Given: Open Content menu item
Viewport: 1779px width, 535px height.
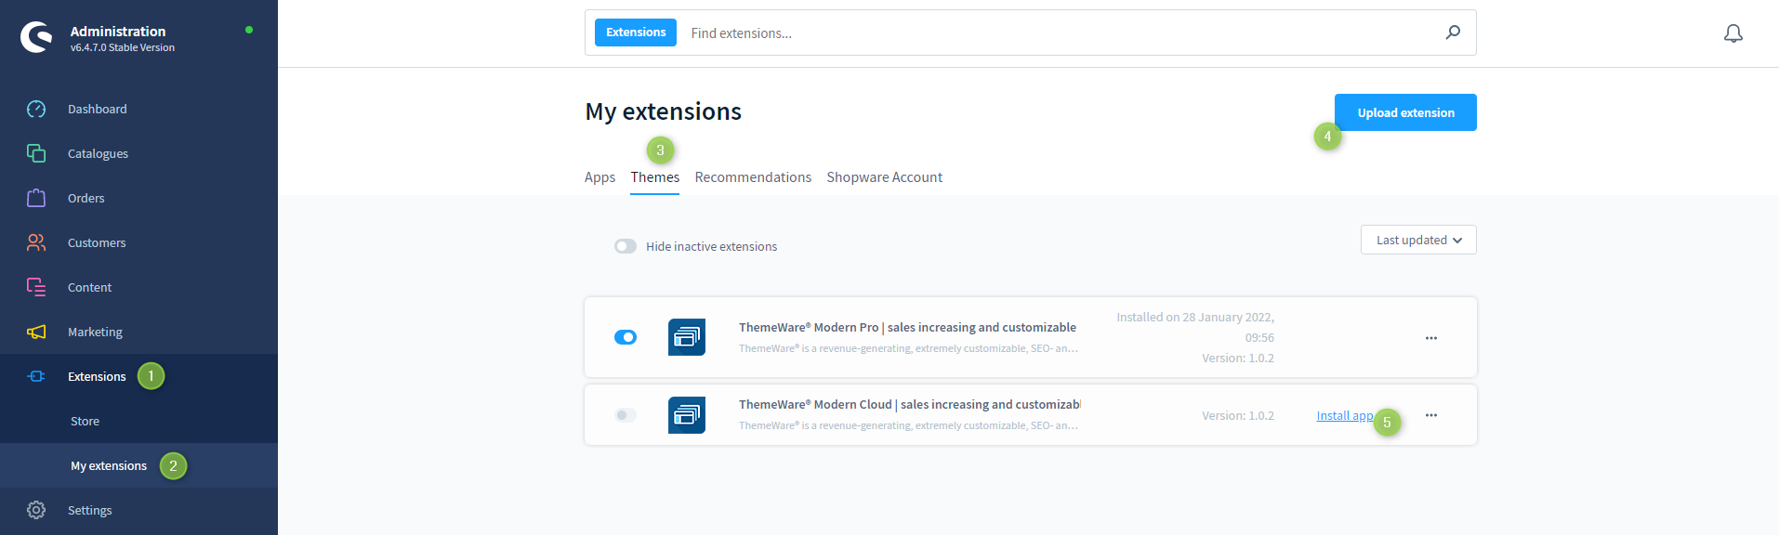Looking at the screenshot, I should [138, 287].
